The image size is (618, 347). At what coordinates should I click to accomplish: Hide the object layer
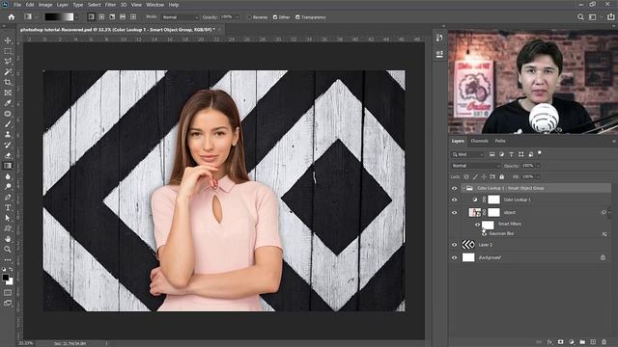pyautogui.click(x=454, y=212)
